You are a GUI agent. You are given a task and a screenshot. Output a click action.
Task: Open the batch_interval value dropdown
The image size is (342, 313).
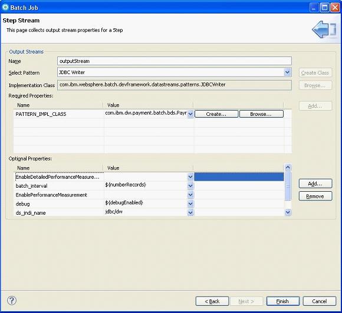[190, 186]
